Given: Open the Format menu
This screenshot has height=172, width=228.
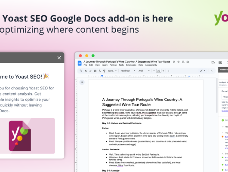Looking at the screenshot, I should (113, 65).
